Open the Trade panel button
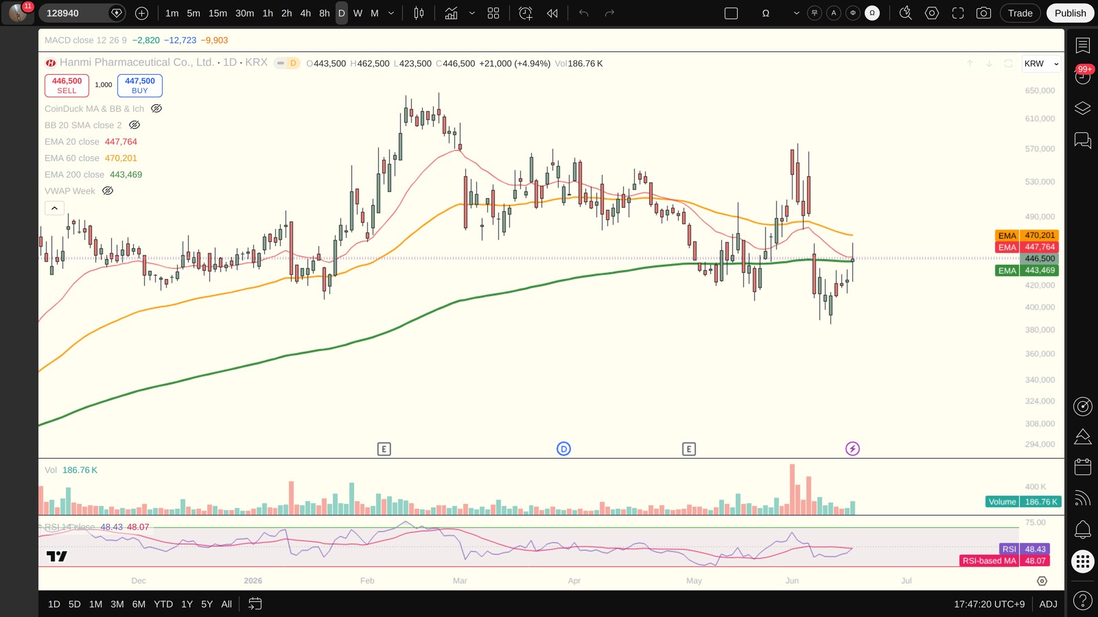Screen dimensions: 1098x617 1020,13
